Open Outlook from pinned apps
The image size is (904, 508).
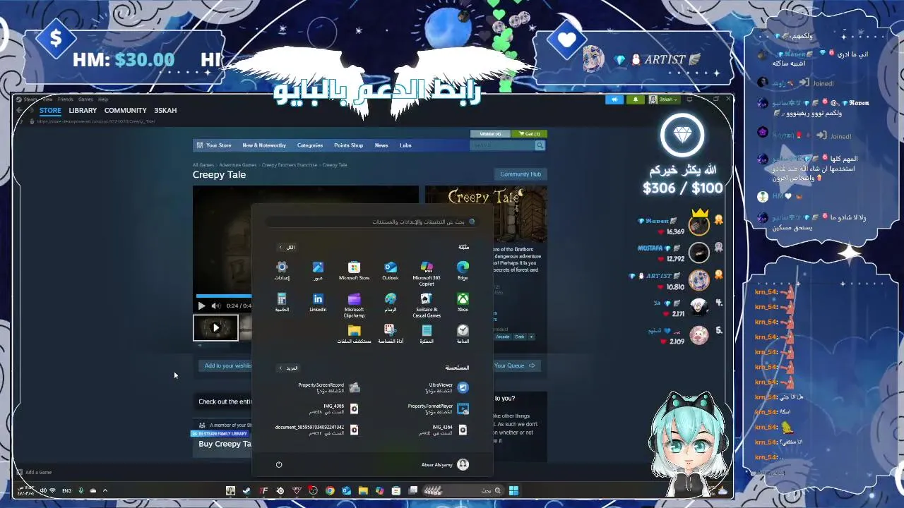(x=391, y=271)
